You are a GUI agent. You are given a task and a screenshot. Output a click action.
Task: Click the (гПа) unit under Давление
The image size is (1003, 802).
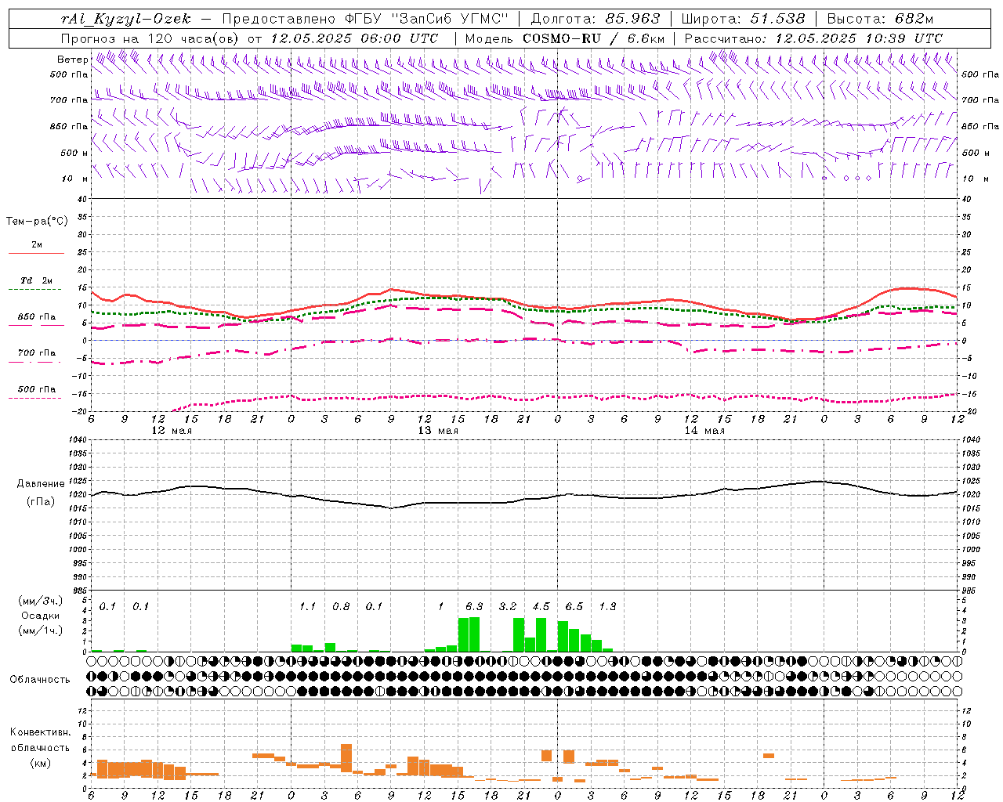tap(41, 501)
